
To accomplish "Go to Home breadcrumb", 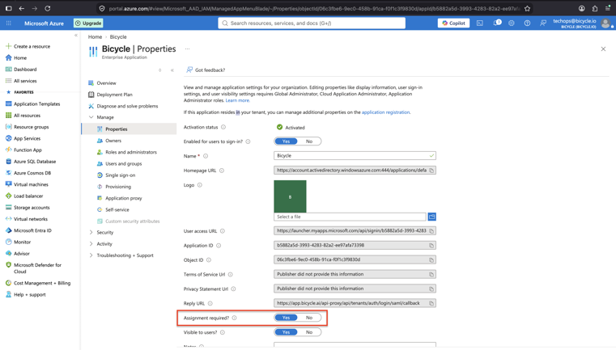I will pos(95,37).
